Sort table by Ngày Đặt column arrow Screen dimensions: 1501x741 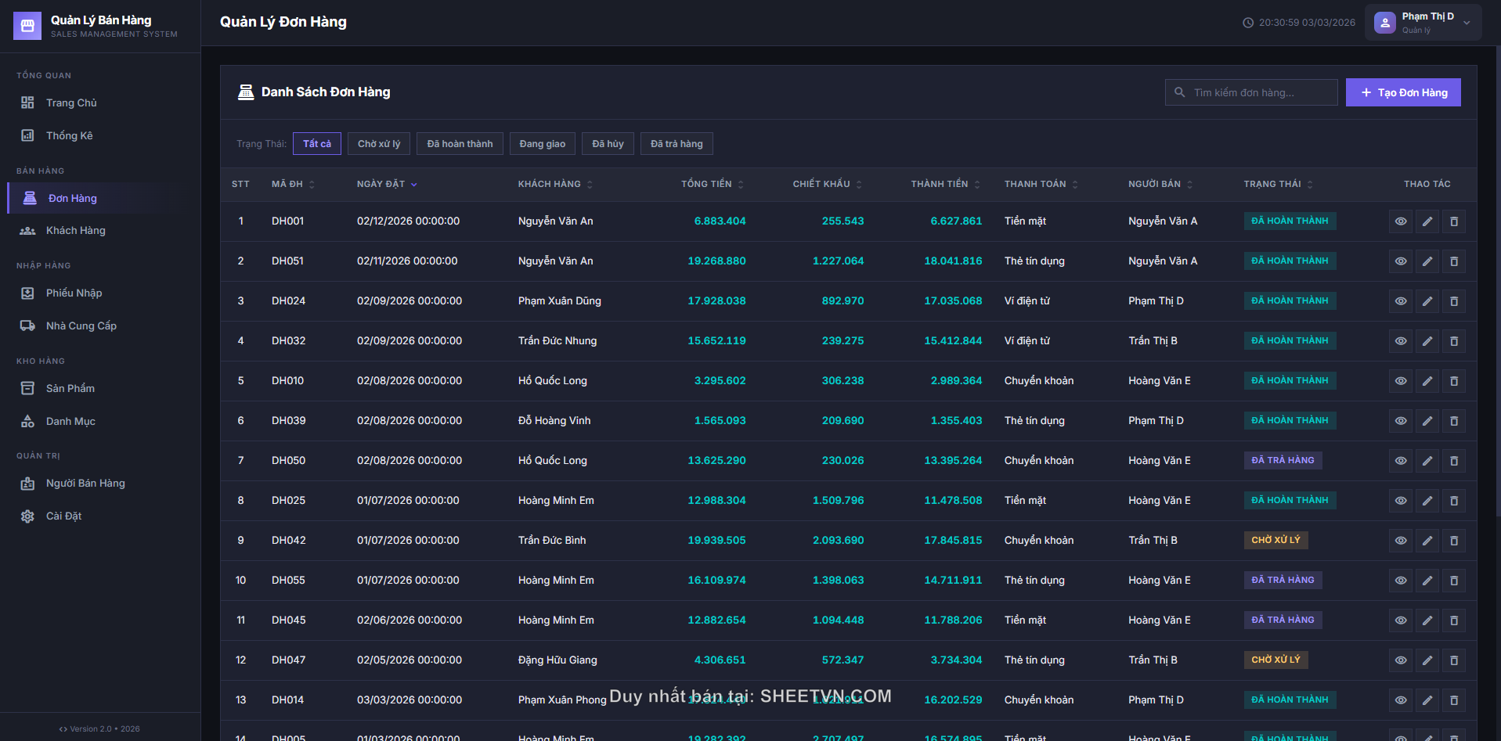[414, 185]
